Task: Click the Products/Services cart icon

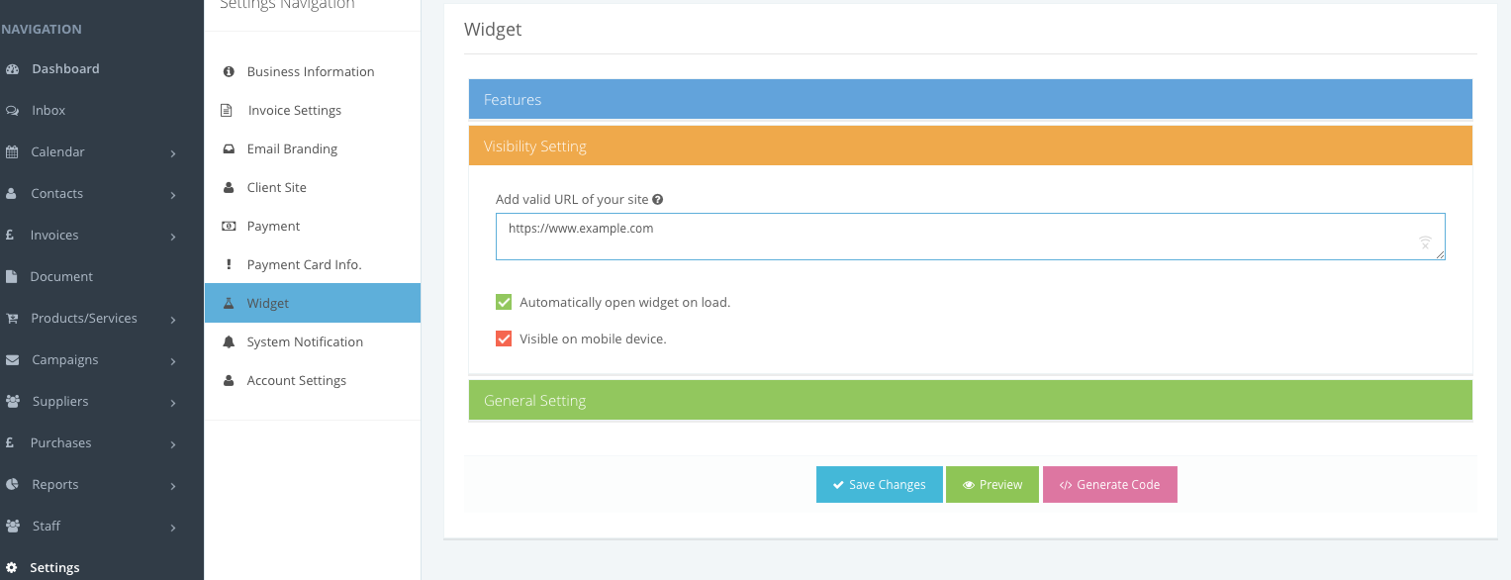Action: [x=12, y=319]
